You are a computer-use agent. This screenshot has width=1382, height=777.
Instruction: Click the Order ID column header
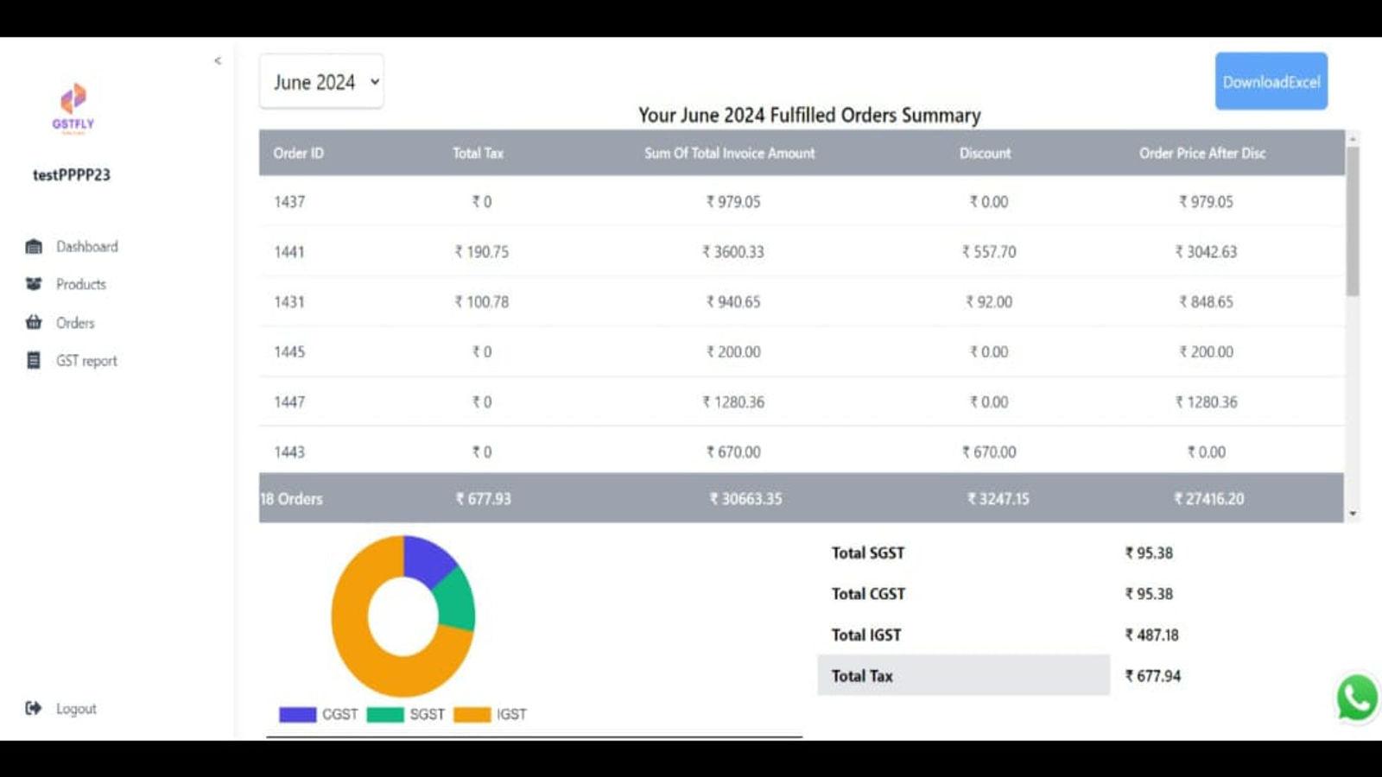(x=298, y=153)
